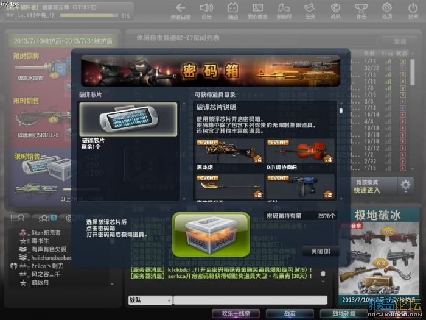Click the chat log scrollbar handle
Screen dimensions: 426x320
point(323,274)
